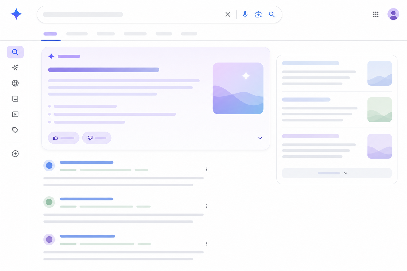
Task: Click the purple gradient AI overview image thumbnail
Action: pos(238,88)
